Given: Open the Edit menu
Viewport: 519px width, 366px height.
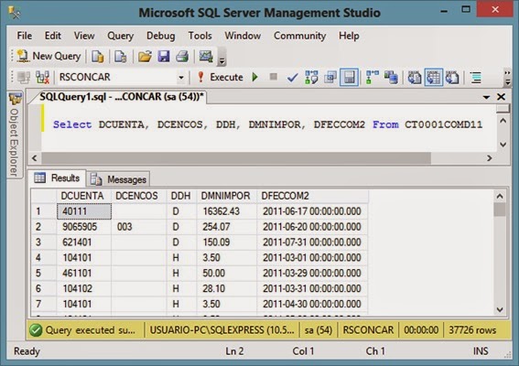Looking at the screenshot, I should pos(52,36).
